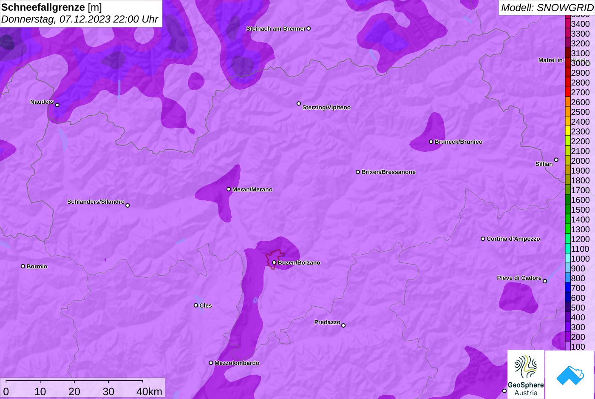This screenshot has height=399, width=595.
Task: Click the Cortina d'Ampezzo label text
Action: coord(513,239)
